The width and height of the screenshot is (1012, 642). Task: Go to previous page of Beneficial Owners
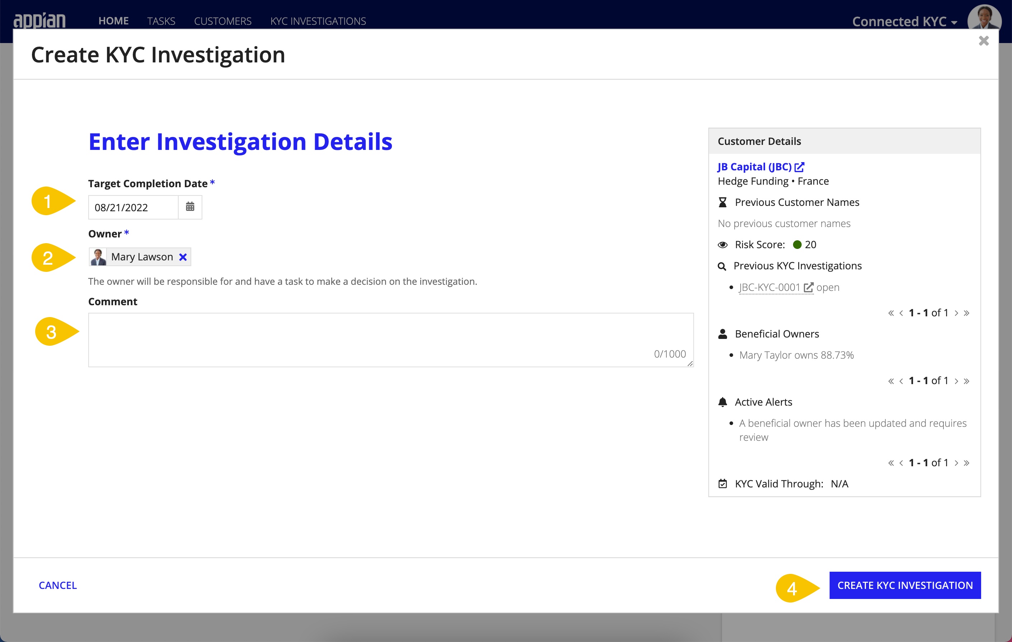pos(901,381)
